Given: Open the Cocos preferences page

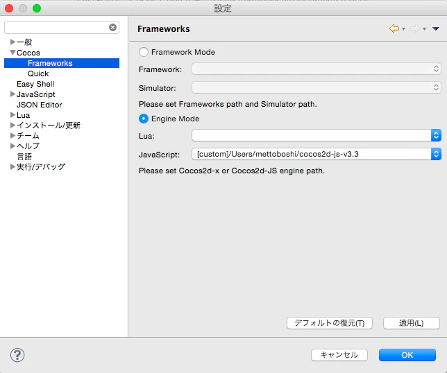Looking at the screenshot, I should click(28, 53).
